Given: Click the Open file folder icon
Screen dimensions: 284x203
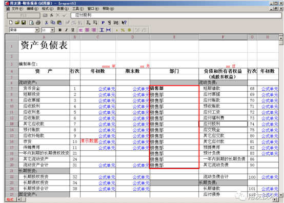Looking at the screenshot, I should click(17, 23).
